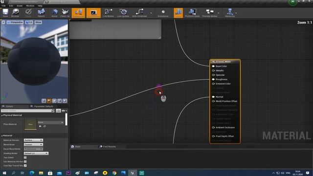The width and height of the screenshot is (313, 176).
Task: Open the Details view options eye dropdown
Action: (x=64, y=110)
